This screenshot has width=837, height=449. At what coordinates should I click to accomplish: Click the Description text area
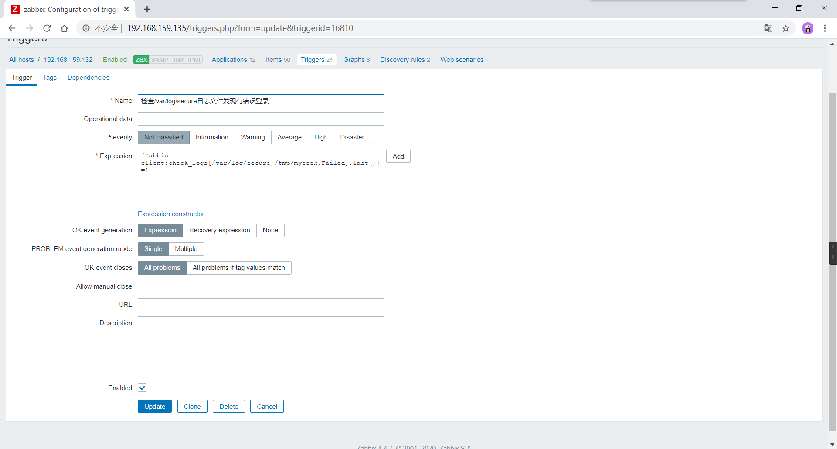point(261,345)
